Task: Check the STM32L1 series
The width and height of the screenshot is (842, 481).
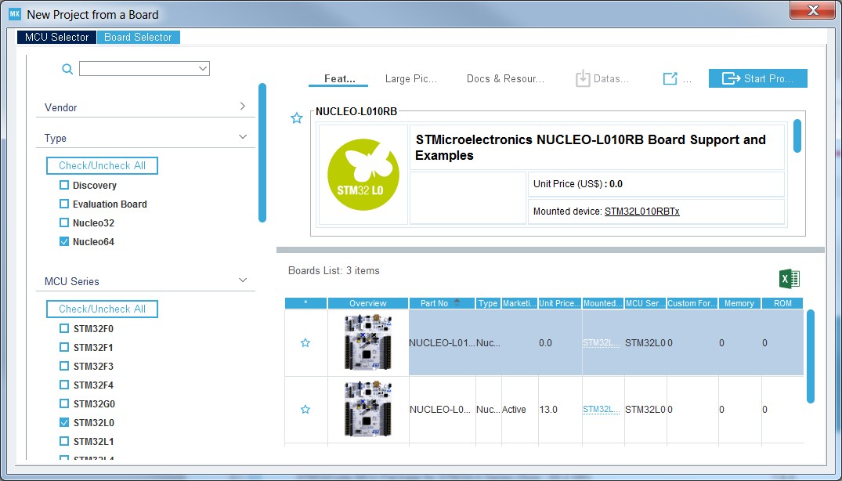Action: (64, 441)
